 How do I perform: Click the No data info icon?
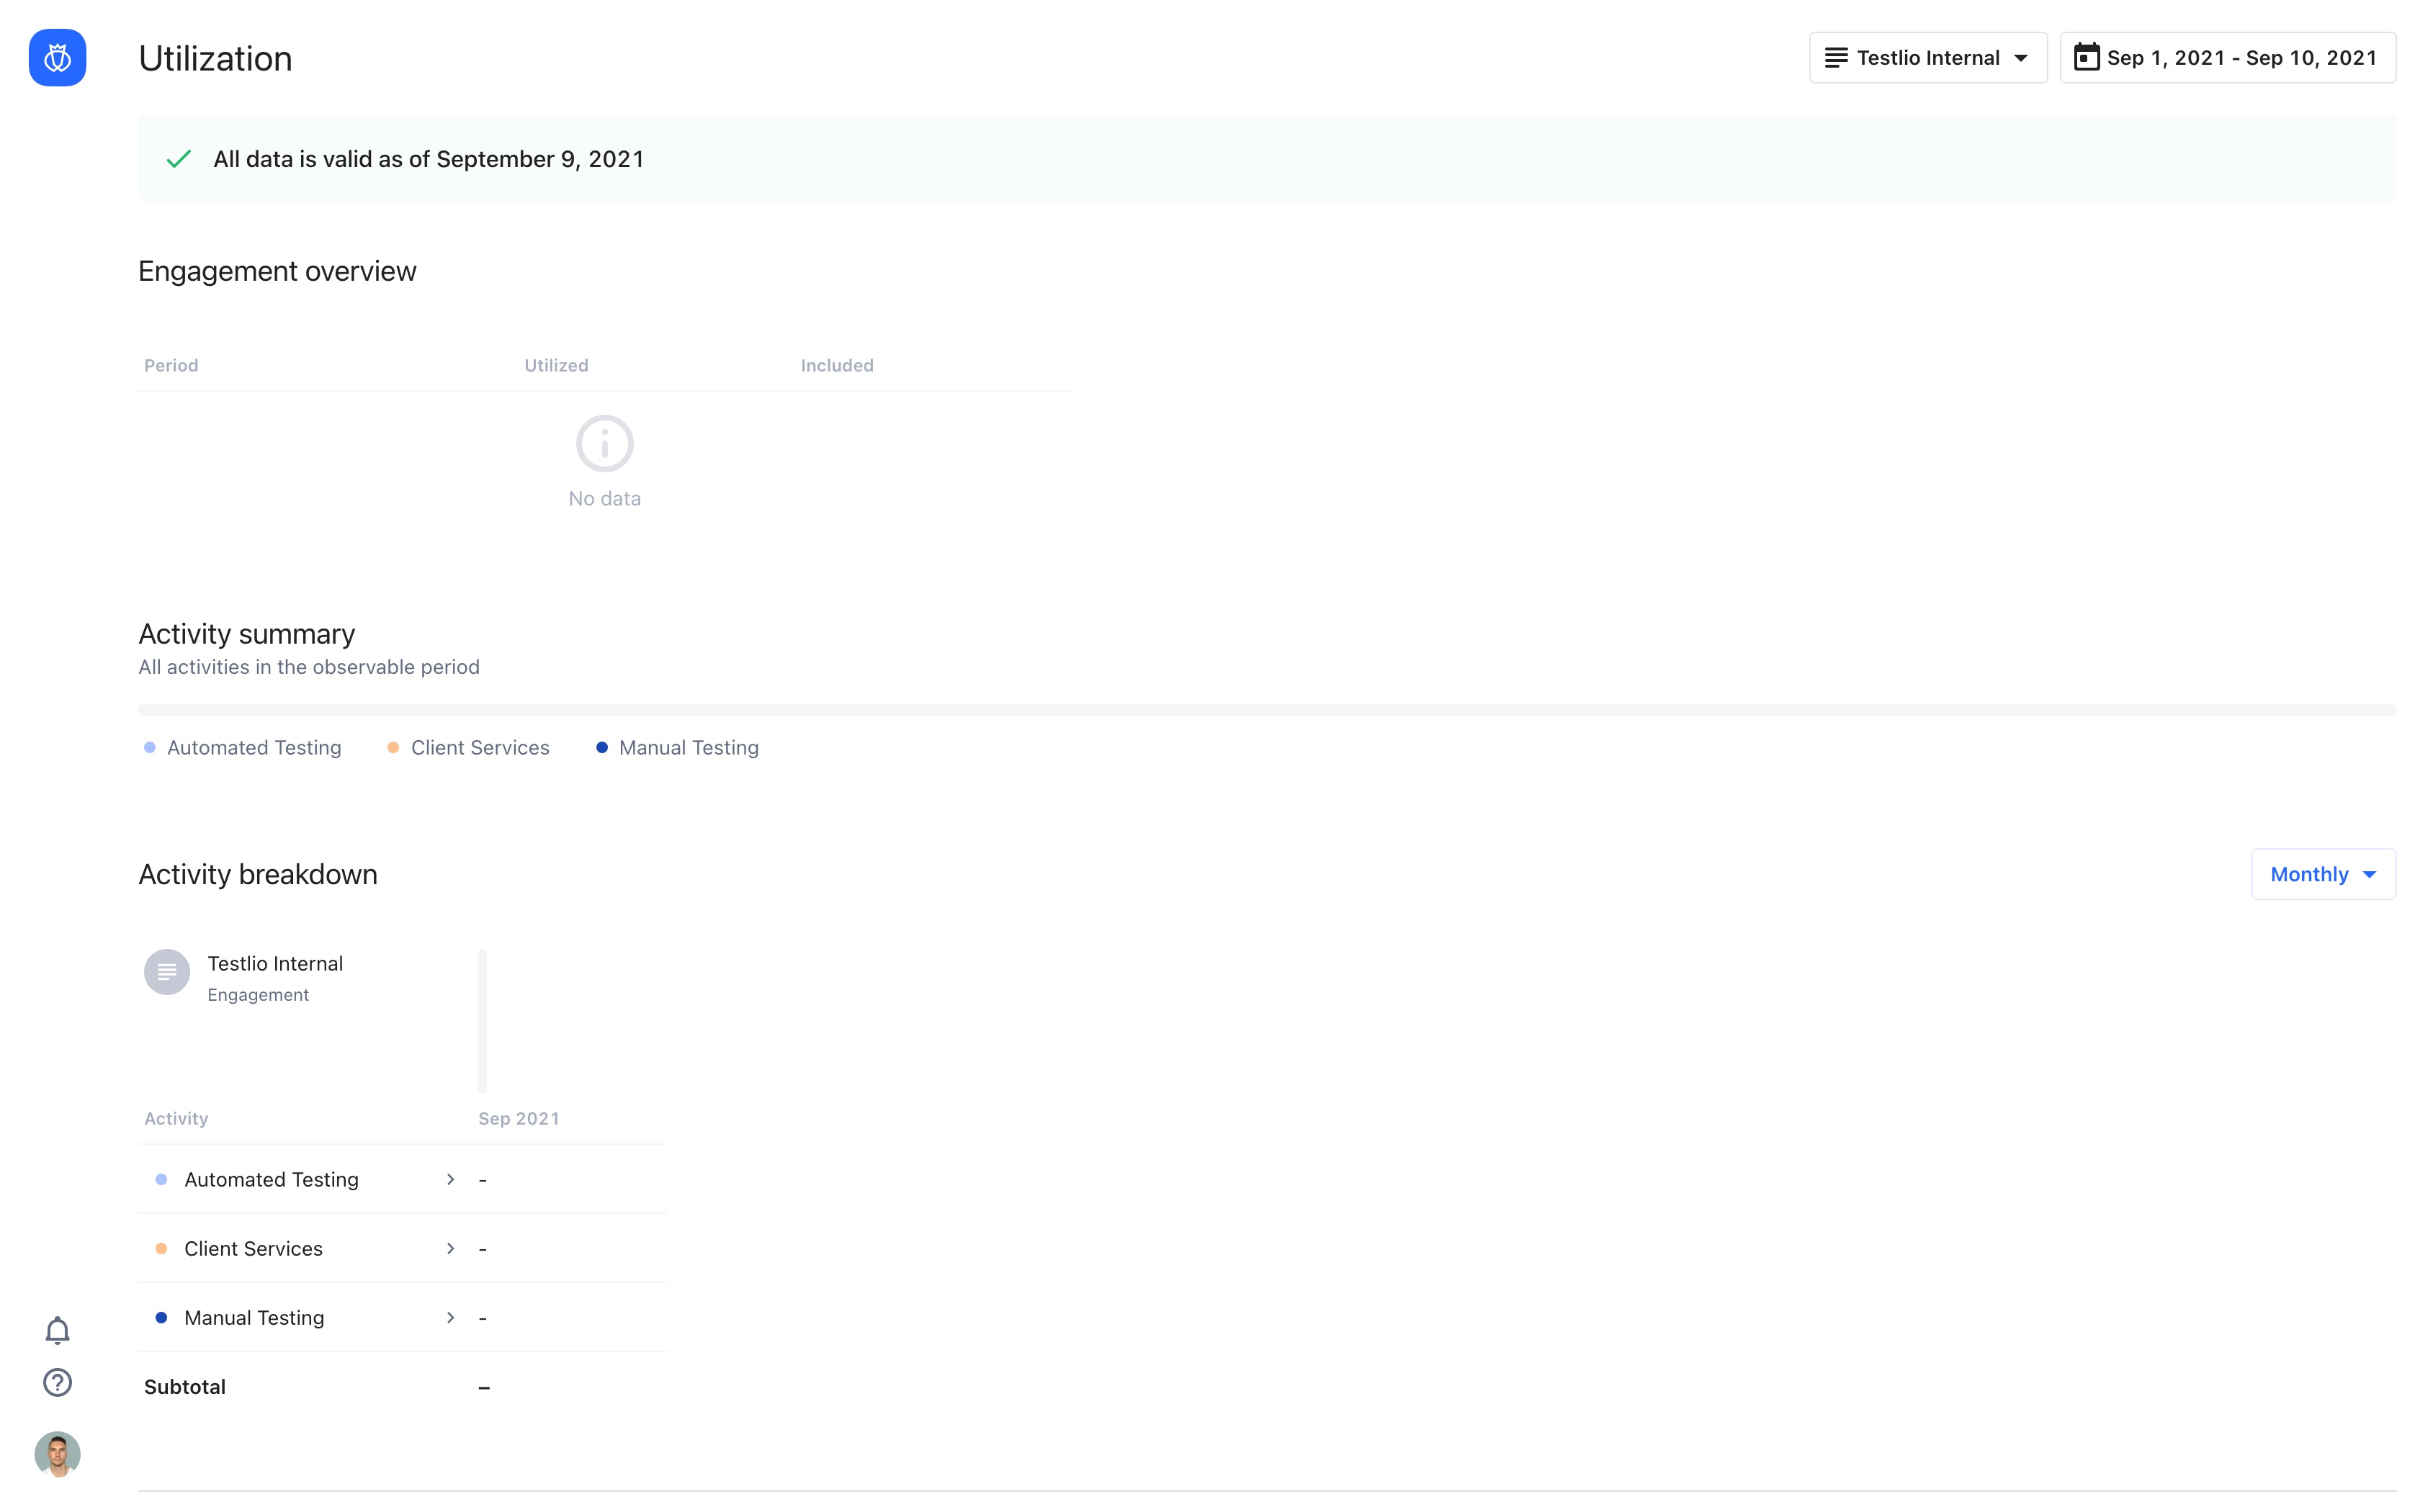(604, 443)
